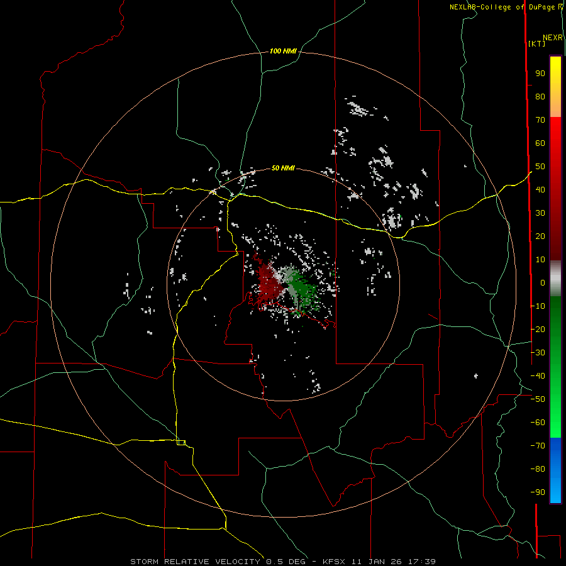Click the [KT] units label
Viewport: 566px width, 566px height.
(x=537, y=43)
